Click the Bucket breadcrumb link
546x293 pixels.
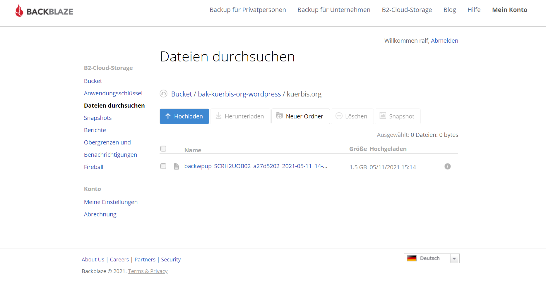click(182, 94)
